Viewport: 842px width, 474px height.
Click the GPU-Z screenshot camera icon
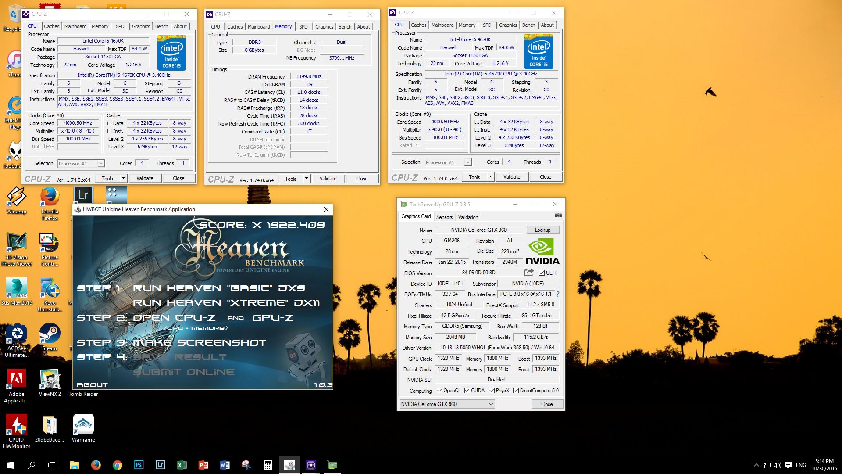(558, 215)
